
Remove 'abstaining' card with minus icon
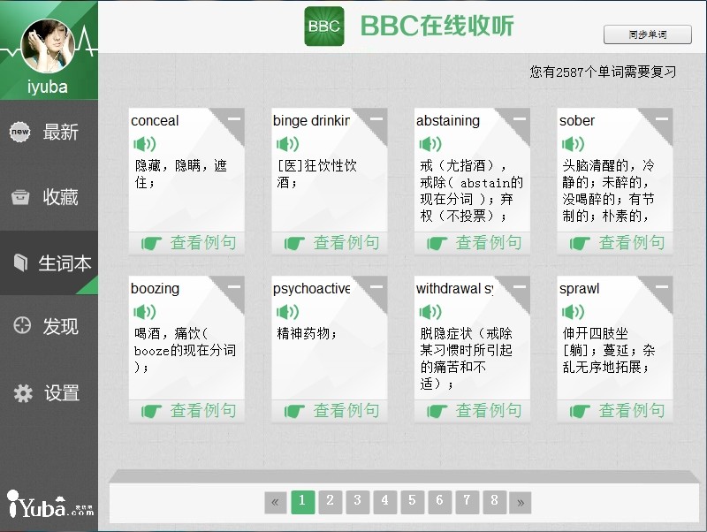[x=520, y=118]
